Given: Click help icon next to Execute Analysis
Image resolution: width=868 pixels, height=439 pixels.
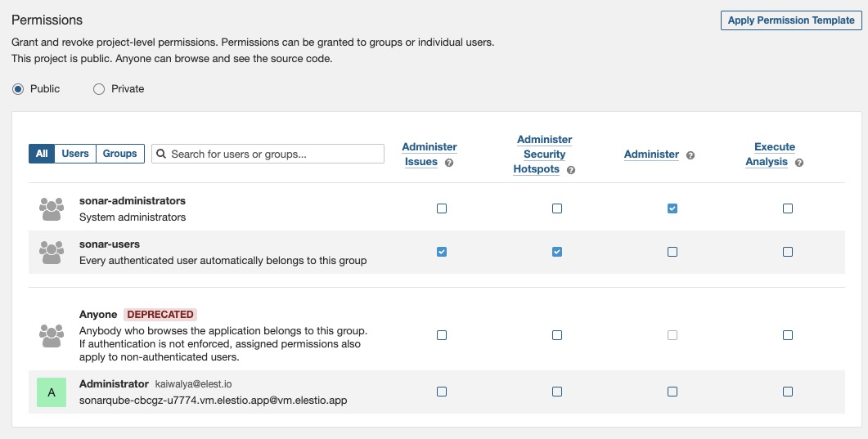Looking at the screenshot, I should [x=798, y=163].
